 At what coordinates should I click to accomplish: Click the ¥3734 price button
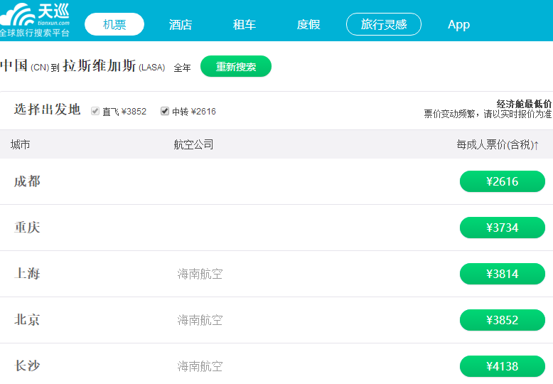coord(503,228)
